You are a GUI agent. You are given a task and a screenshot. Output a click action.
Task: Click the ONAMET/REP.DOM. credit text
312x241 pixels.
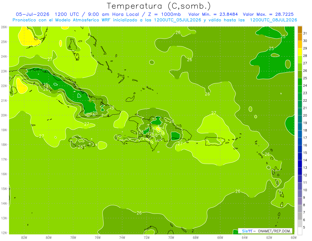pyautogui.click(x=274, y=231)
